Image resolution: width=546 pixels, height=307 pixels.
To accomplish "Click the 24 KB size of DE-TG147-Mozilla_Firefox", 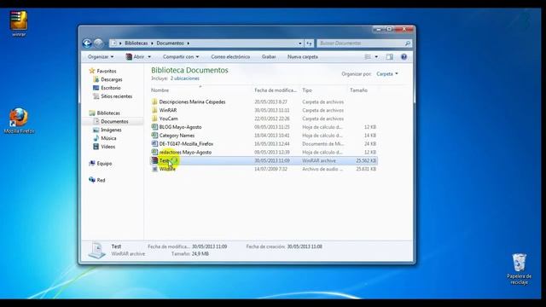I will 369,143.
